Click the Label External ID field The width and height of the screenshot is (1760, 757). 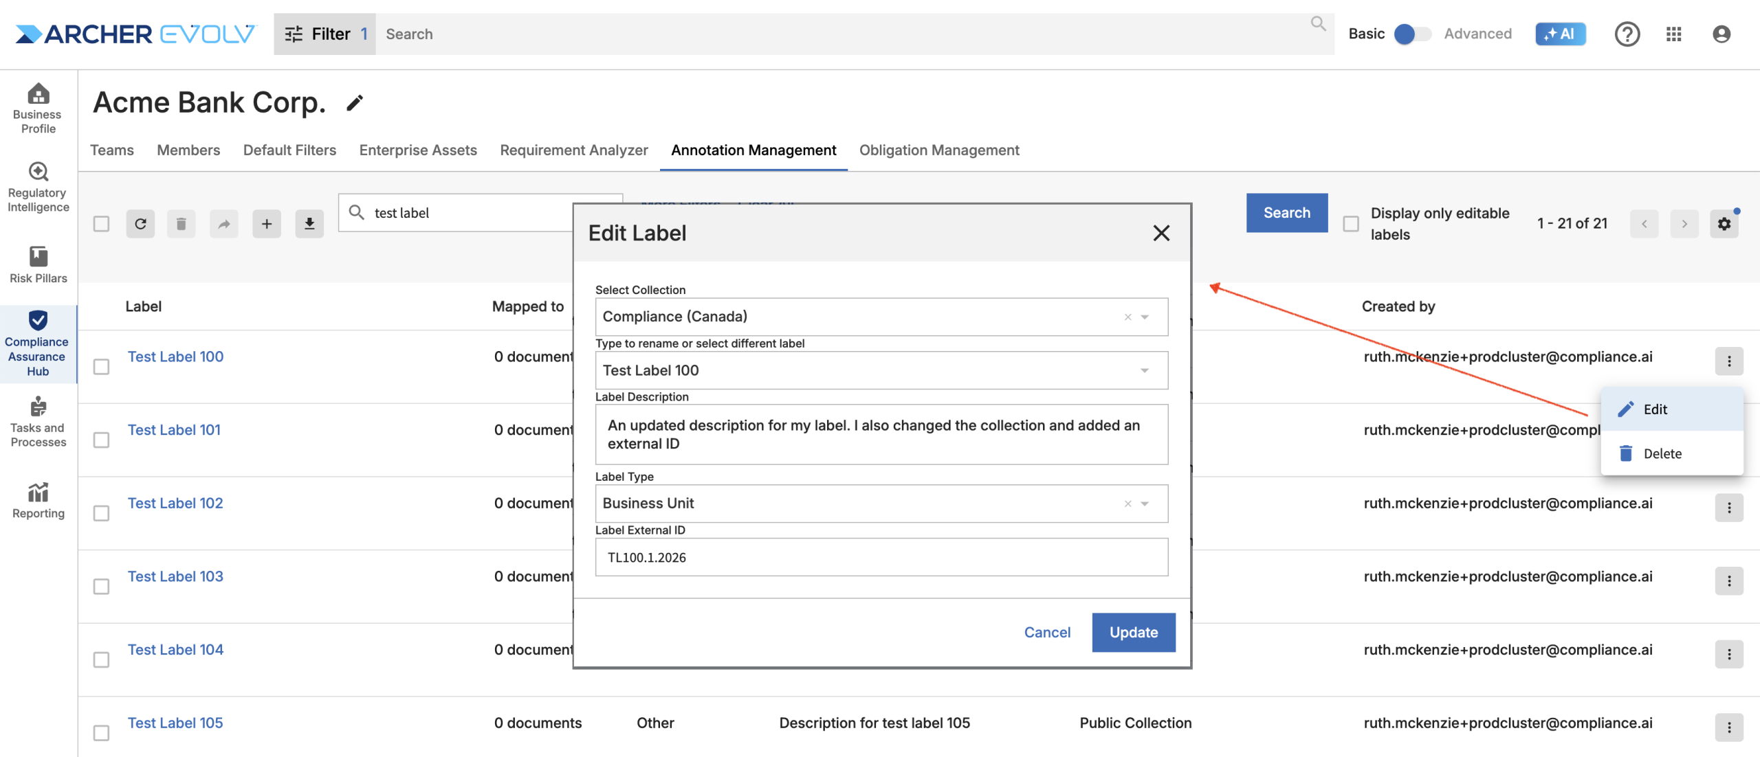[x=881, y=557]
